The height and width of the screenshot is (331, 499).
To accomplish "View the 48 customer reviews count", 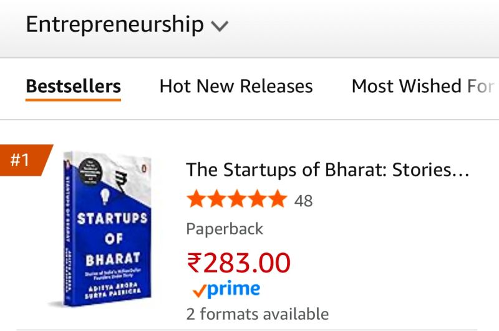I will (x=303, y=201).
